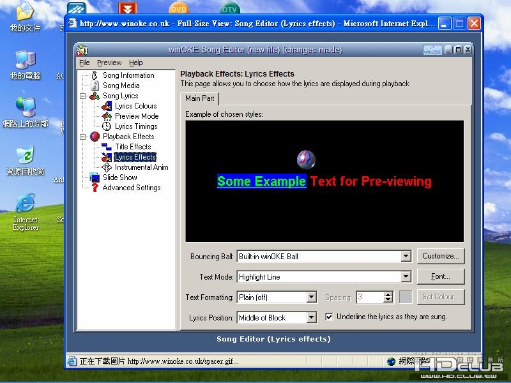
Task: Click the Playback Effects red ball icon
Action: click(95, 137)
